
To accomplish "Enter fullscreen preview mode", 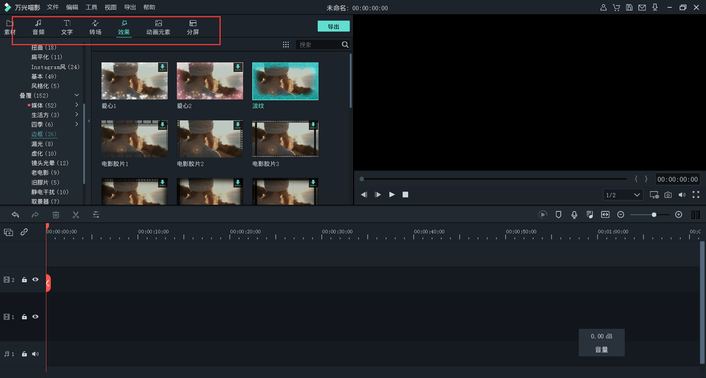I will pos(696,195).
